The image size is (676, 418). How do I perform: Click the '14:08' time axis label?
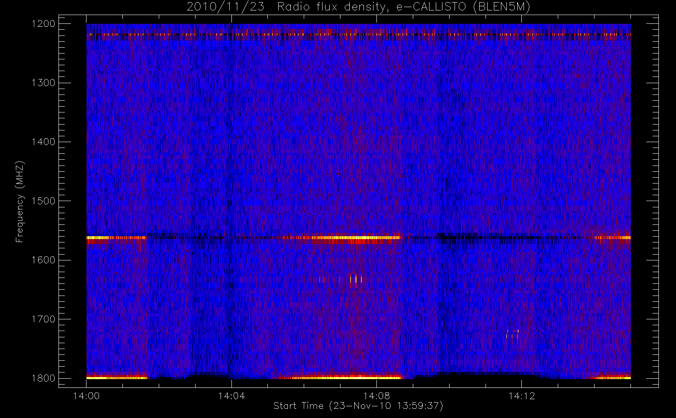point(376,396)
